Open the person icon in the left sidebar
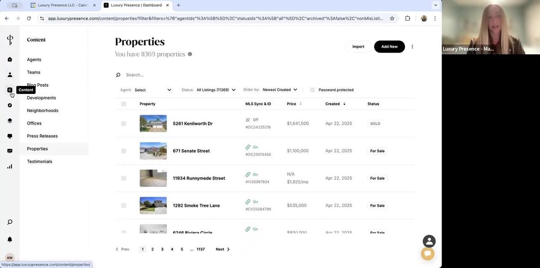Image resolution: width=540 pixels, height=268 pixels. [x=10, y=75]
